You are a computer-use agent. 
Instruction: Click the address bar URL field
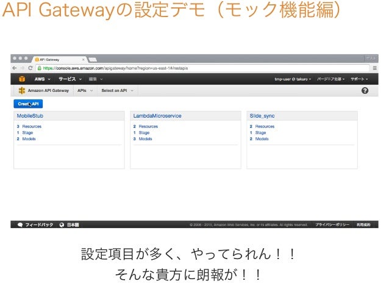click(x=202, y=68)
